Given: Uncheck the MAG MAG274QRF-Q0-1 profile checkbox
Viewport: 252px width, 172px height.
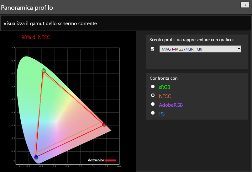Looking at the screenshot, I should pyautogui.click(x=153, y=49).
